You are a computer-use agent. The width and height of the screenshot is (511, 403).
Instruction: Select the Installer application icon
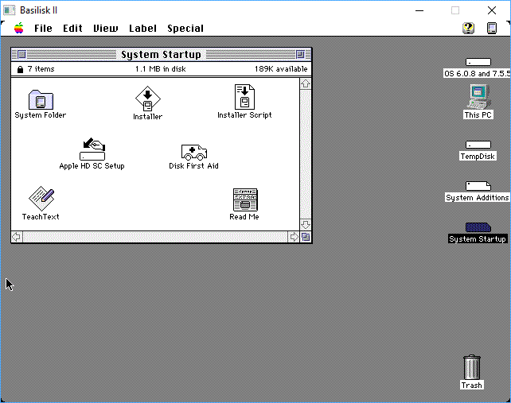147,99
